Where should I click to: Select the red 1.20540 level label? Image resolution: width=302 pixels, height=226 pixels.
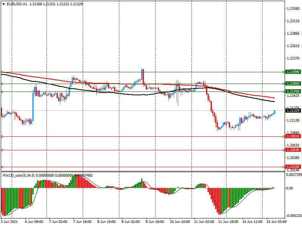(293, 150)
